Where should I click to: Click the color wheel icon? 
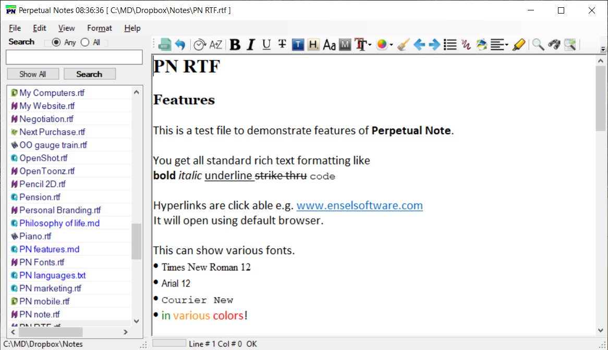[x=382, y=44]
